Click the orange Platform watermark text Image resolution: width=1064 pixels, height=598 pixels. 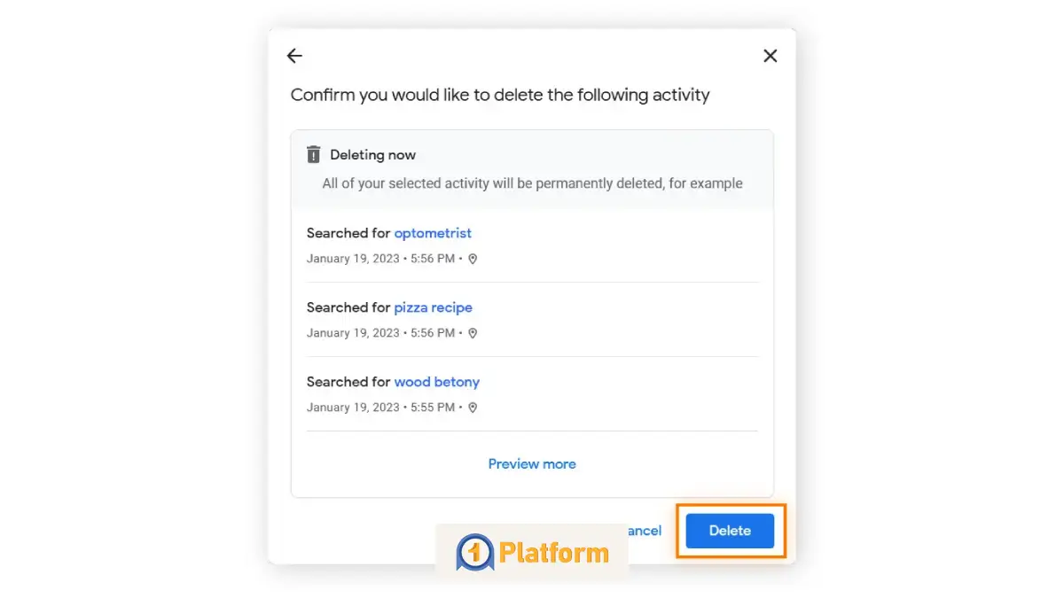[x=554, y=553]
